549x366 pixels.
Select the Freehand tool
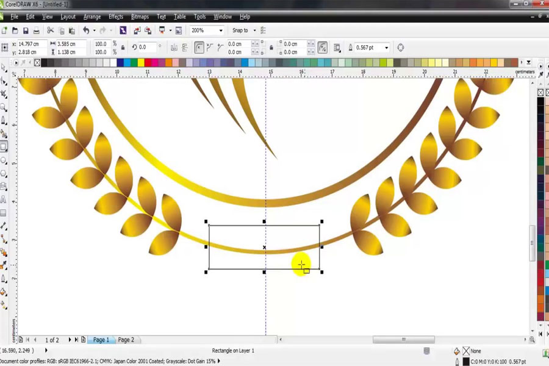[x=4, y=120]
